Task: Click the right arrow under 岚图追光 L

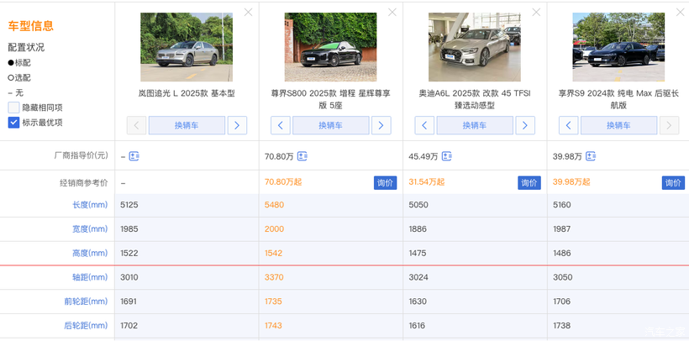Action: 237,125
